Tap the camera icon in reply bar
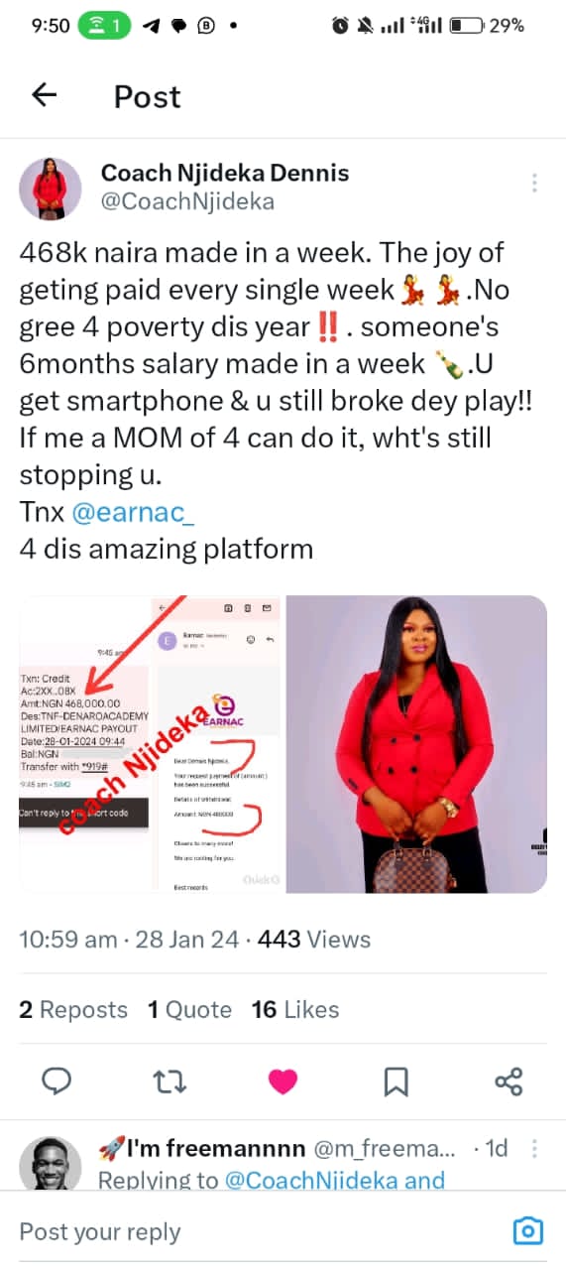This screenshot has width=566, height=1270. click(528, 1231)
